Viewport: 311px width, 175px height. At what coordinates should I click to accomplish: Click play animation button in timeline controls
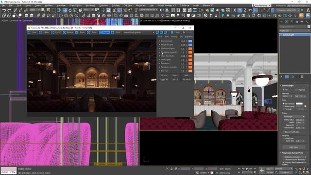247,169
